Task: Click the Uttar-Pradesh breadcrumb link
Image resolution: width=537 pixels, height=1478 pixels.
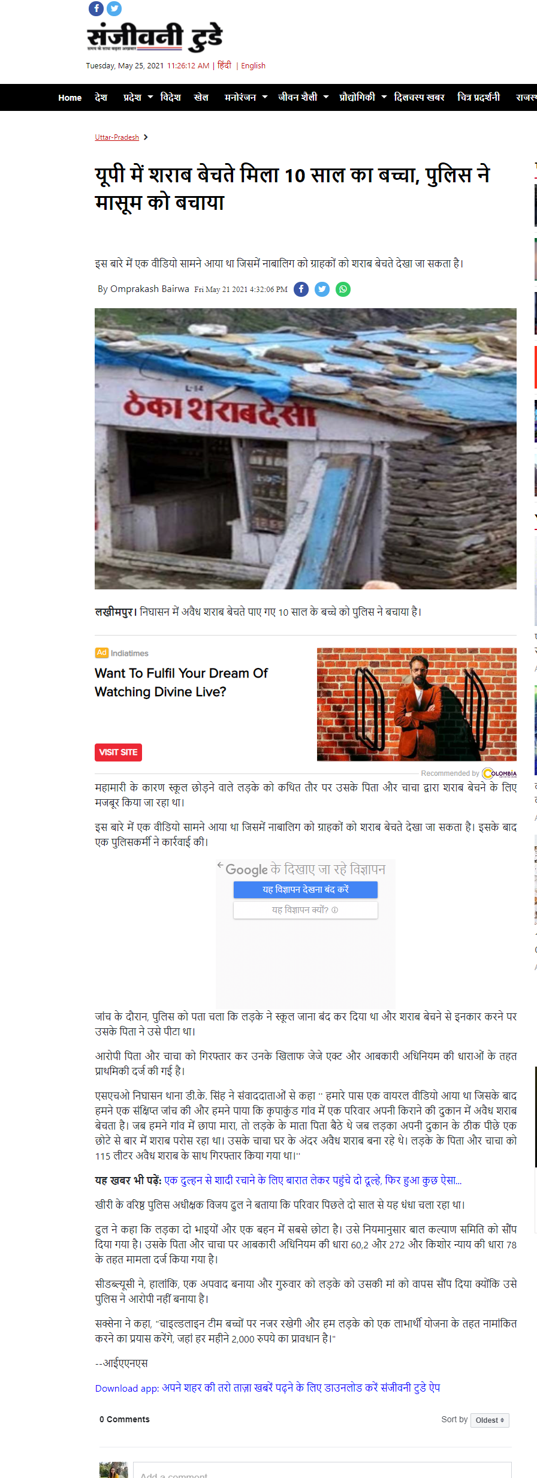Action: tap(117, 137)
